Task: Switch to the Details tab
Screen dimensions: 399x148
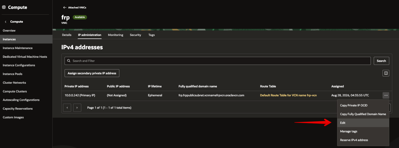Action: tap(67, 35)
